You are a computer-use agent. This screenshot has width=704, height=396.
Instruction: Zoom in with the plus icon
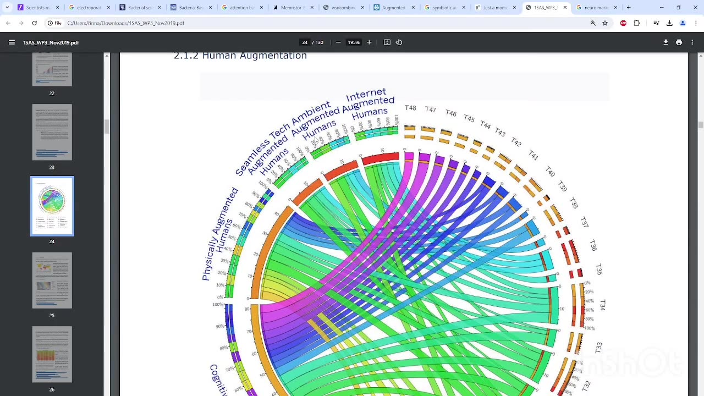(369, 42)
